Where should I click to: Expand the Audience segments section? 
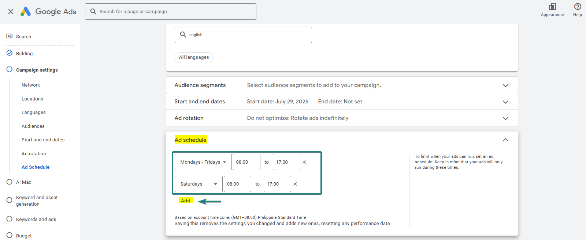pos(505,85)
